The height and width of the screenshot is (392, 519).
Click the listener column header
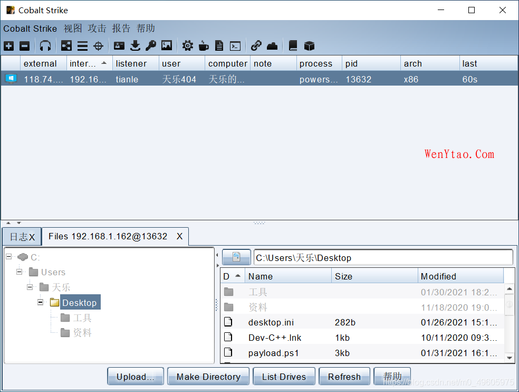pyautogui.click(x=136, y=63)
